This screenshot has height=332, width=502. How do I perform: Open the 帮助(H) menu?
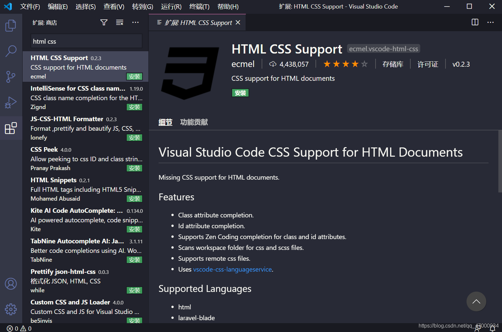[228, 7]
